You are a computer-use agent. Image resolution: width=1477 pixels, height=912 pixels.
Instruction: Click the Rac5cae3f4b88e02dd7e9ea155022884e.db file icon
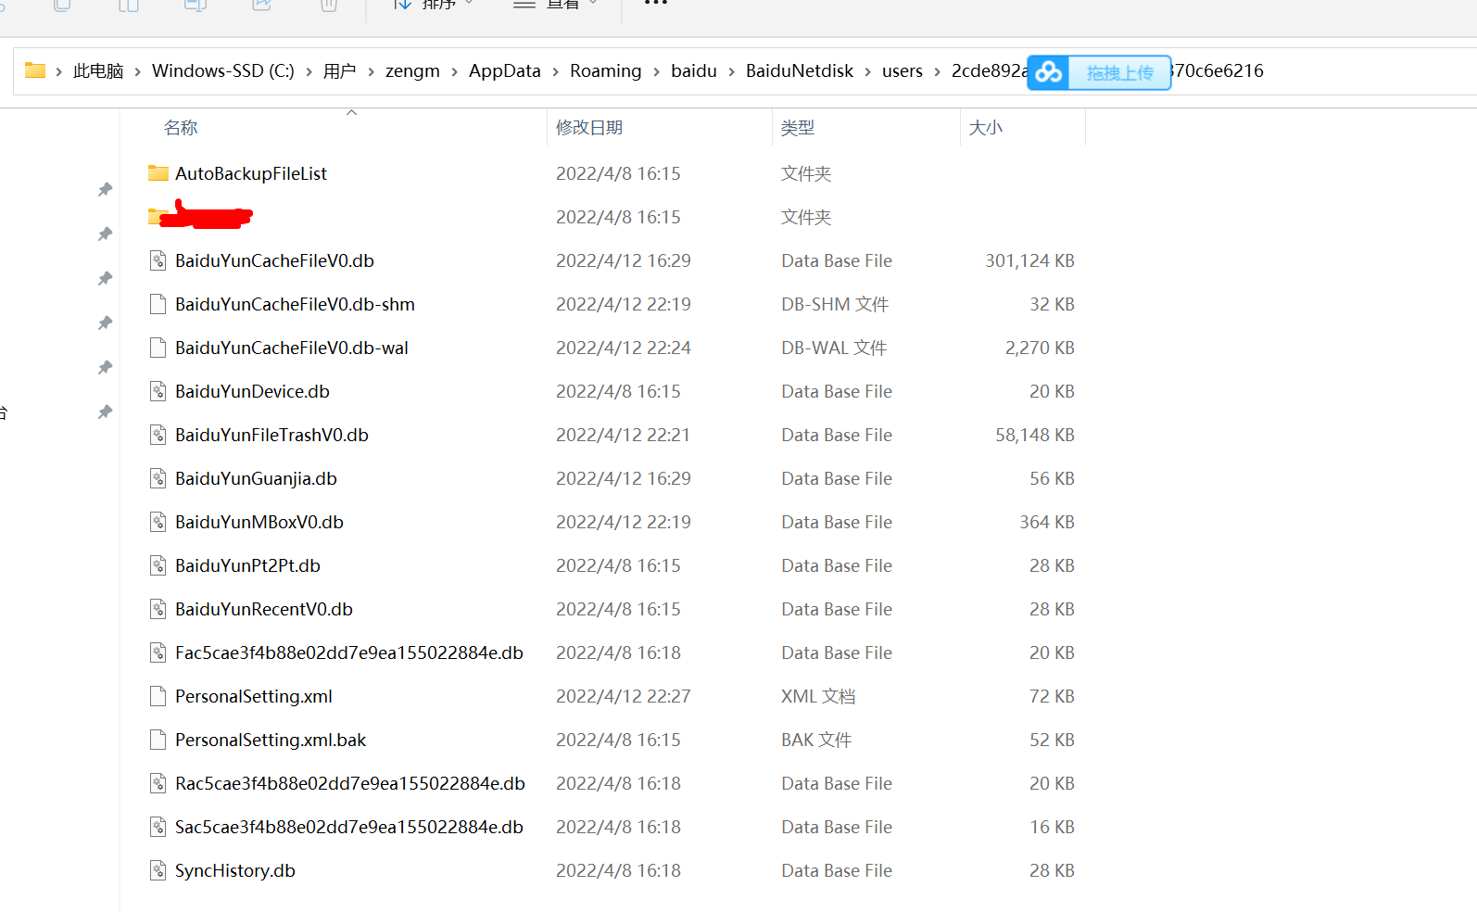pos(158,783)
